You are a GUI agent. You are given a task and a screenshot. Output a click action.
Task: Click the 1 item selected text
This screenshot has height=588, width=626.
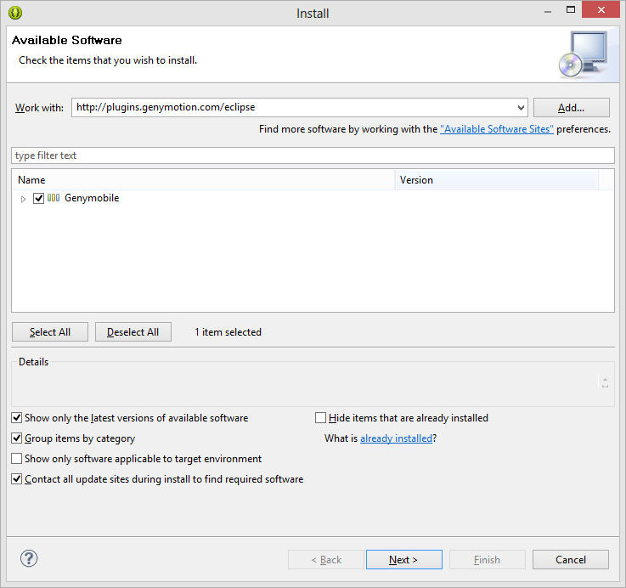(x=228, y=332)
